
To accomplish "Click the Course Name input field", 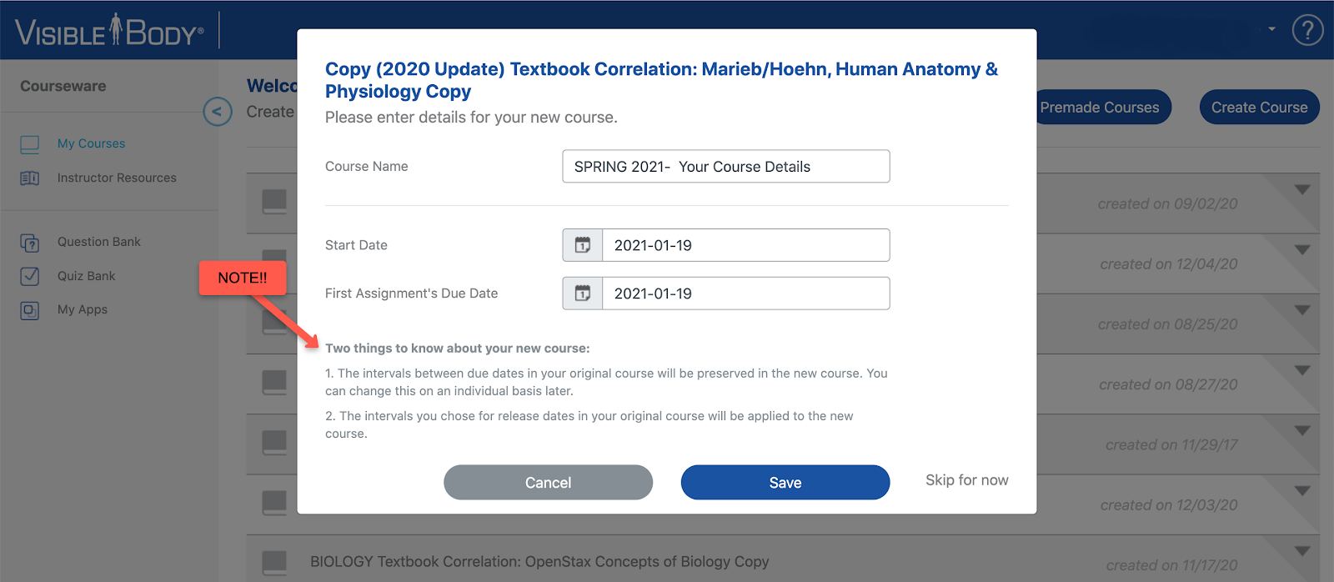I will [726, 167].
